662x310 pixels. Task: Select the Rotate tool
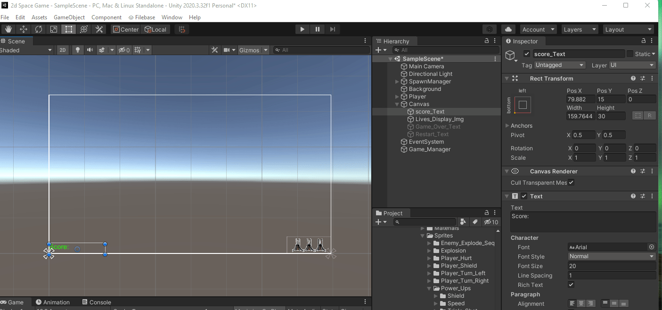click(x=38, y=29)
